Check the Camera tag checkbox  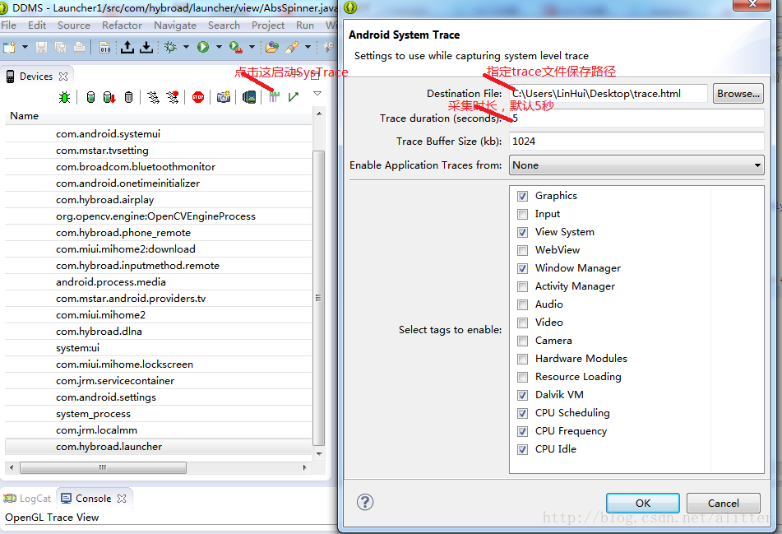tap(522, 341)
